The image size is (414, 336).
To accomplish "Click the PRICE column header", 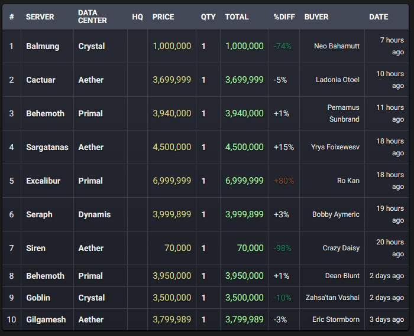I will pyautogui.click(x=163, y=17).
